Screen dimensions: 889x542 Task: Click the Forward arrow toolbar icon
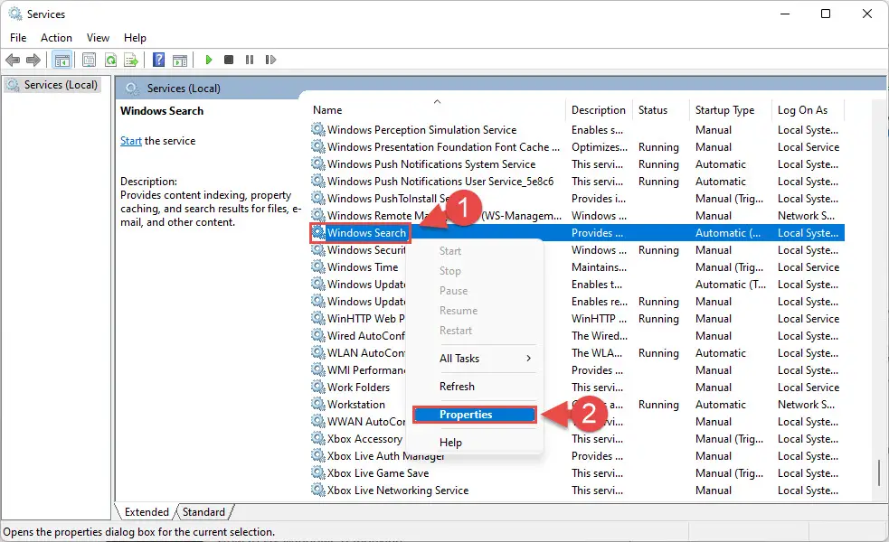(x=33, y=60)
